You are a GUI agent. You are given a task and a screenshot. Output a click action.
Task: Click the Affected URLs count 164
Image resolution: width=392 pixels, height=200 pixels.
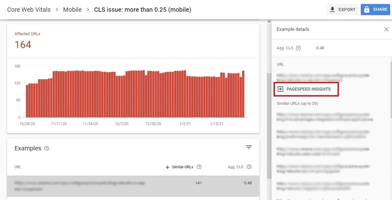(x=23, y=45)
